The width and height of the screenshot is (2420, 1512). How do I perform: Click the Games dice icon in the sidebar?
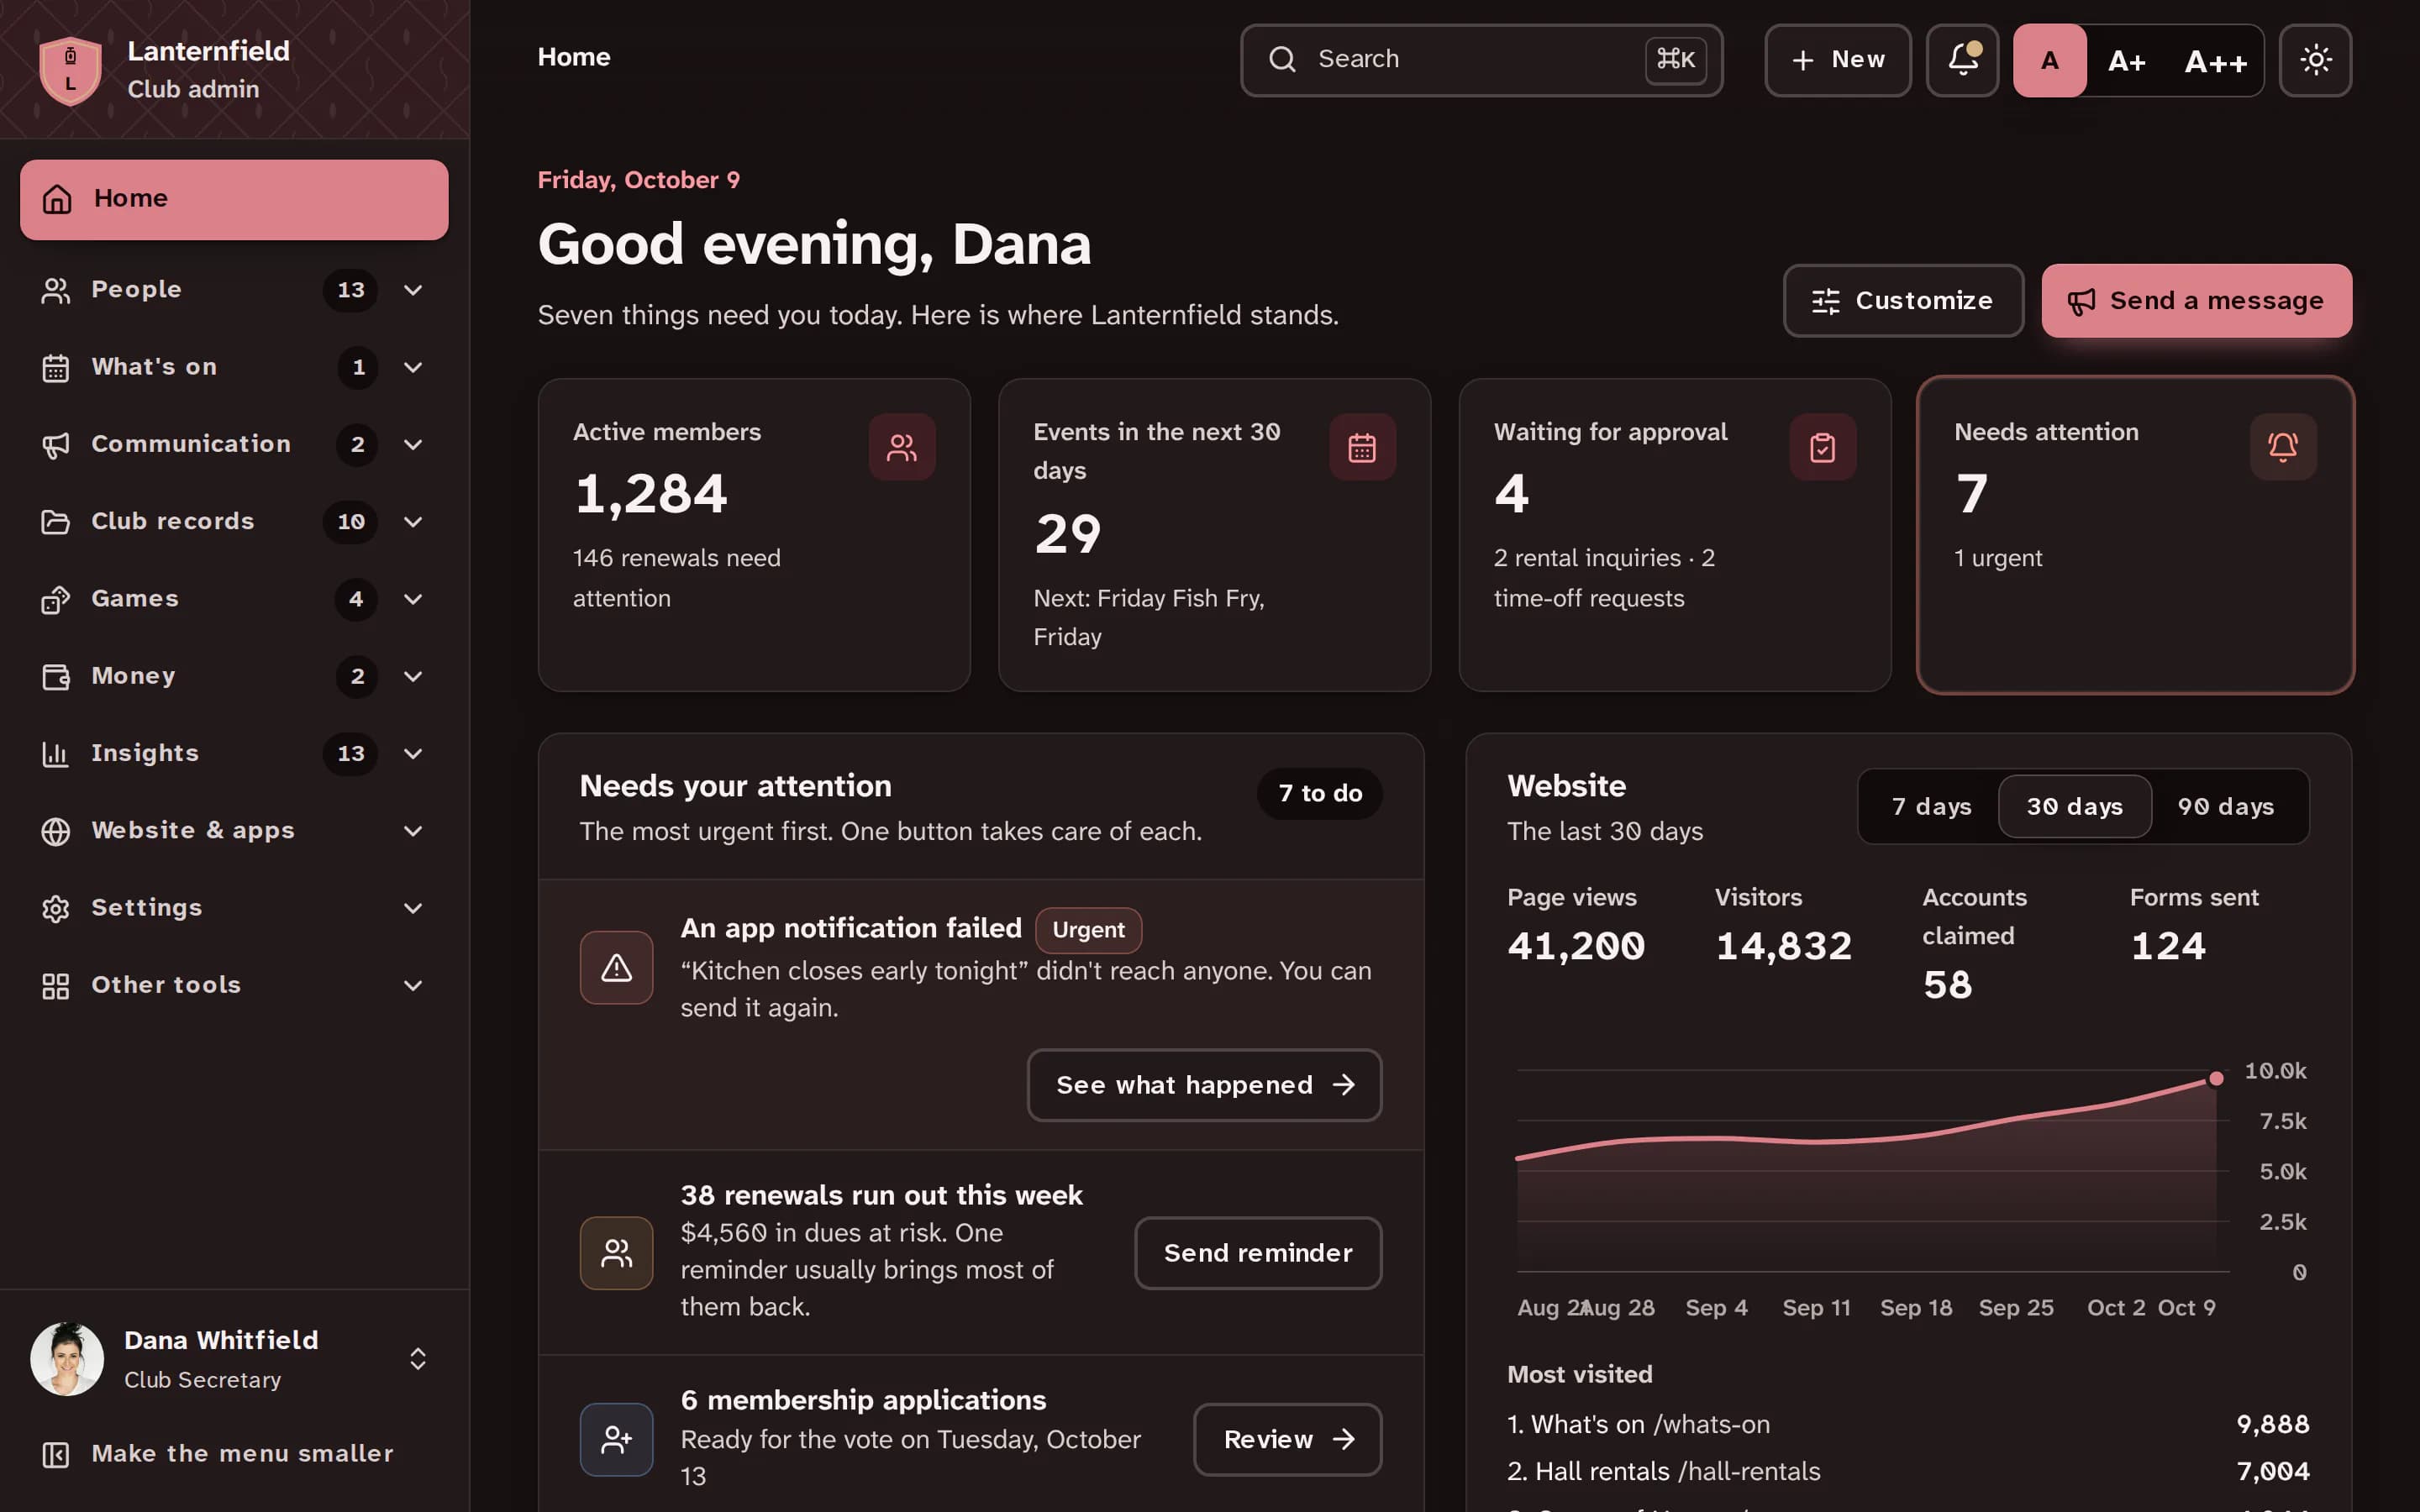pos(56,599)
